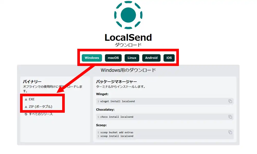Select the Windows platform tab
The width and height of the screenshot is (257, 154).
point(92,58)
